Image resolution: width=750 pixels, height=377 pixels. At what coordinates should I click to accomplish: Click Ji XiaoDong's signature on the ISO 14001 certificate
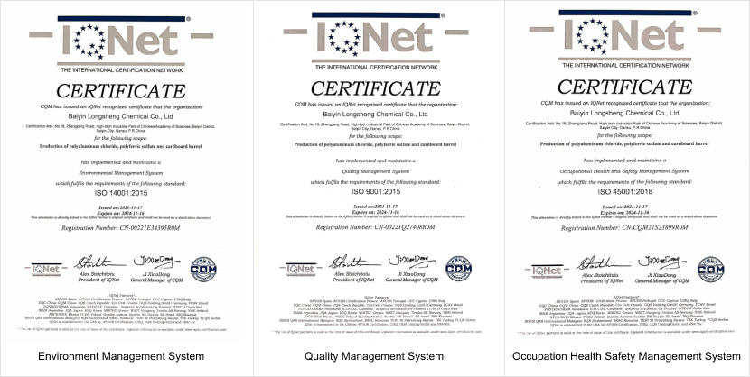point(157,261)
